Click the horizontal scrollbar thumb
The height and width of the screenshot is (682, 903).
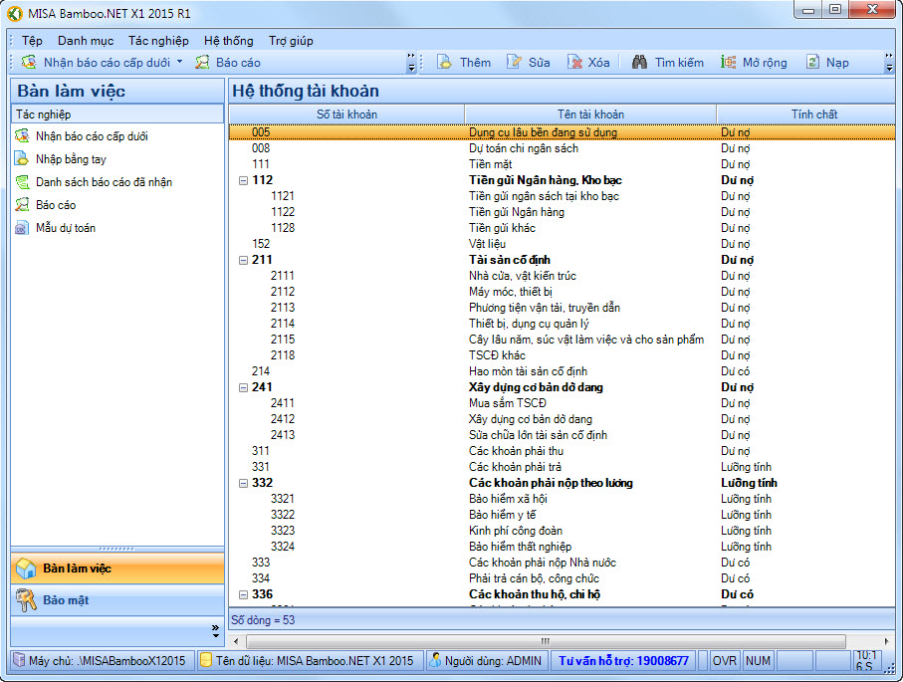[x=546, y=641]
